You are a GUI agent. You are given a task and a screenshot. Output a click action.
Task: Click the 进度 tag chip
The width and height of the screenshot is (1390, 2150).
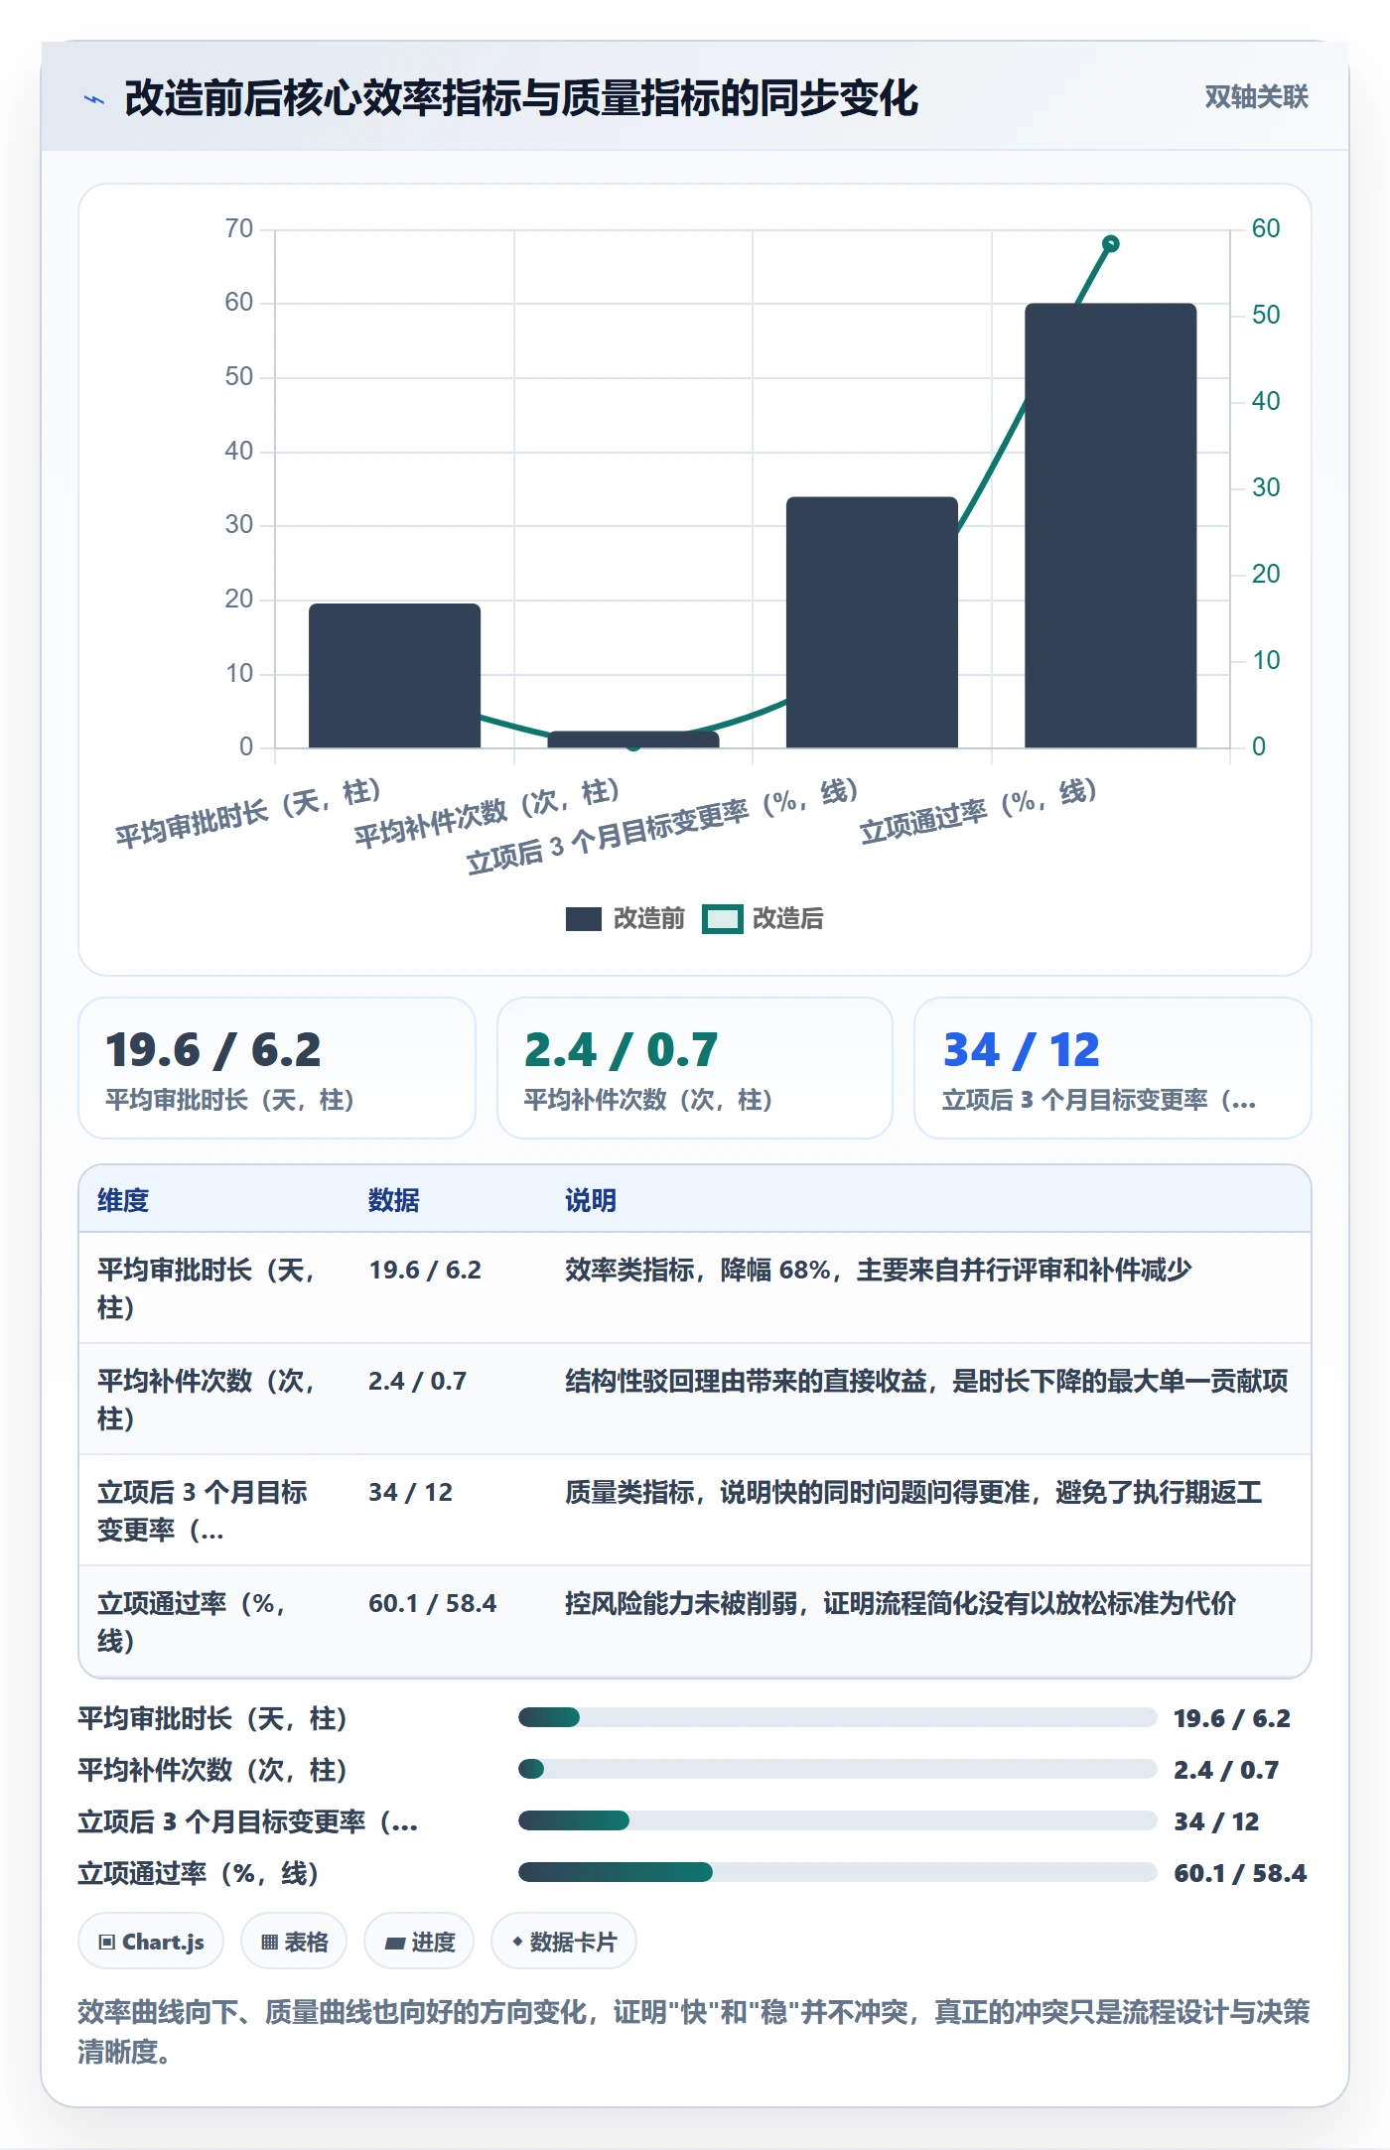[x=419, y=1942]
